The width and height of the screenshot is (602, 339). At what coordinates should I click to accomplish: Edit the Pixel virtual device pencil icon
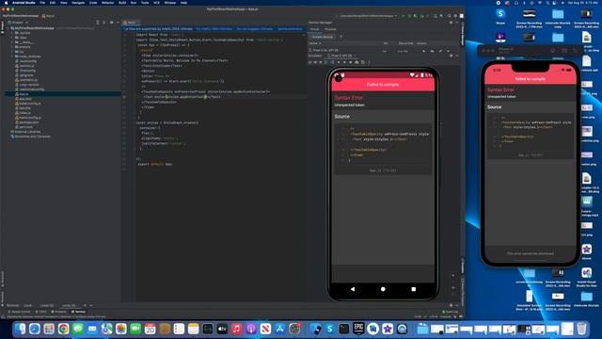[x=440, y=51]
